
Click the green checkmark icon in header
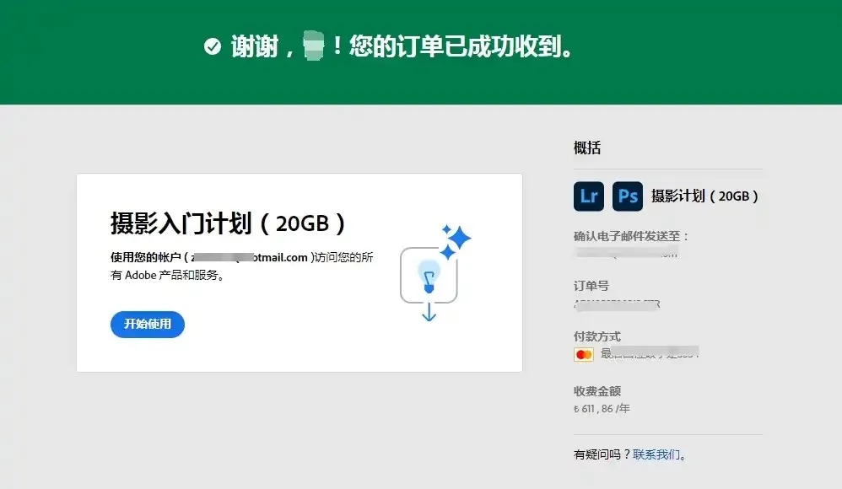click(x=211, y=47)
